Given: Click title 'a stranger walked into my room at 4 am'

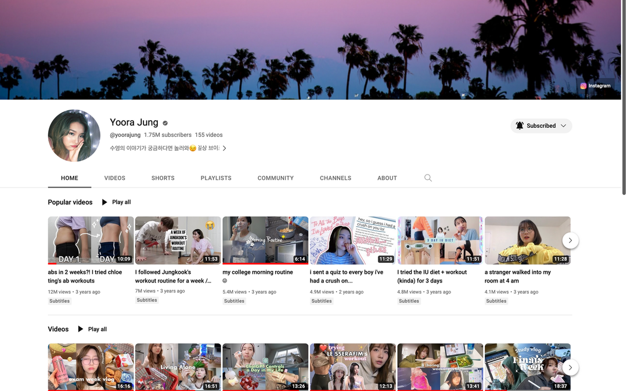Looking at the screenshot, I should pyautogui.click(x=517, y=276).
